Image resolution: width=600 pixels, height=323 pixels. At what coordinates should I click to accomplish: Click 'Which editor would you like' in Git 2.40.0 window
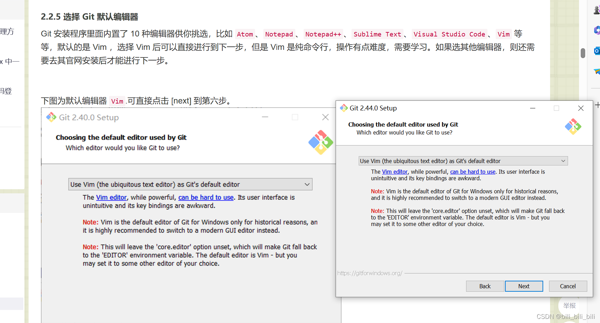pyautogui.click(x=123, y=148)
